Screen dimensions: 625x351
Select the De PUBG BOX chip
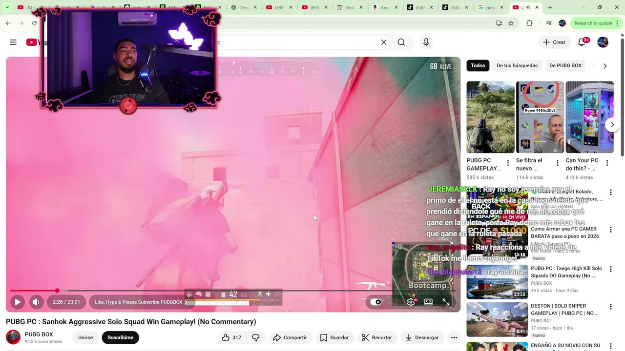(x=565, y=65)
